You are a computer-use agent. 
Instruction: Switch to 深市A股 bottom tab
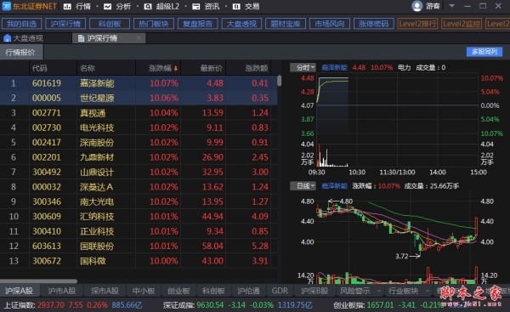[x=105, y=291]
